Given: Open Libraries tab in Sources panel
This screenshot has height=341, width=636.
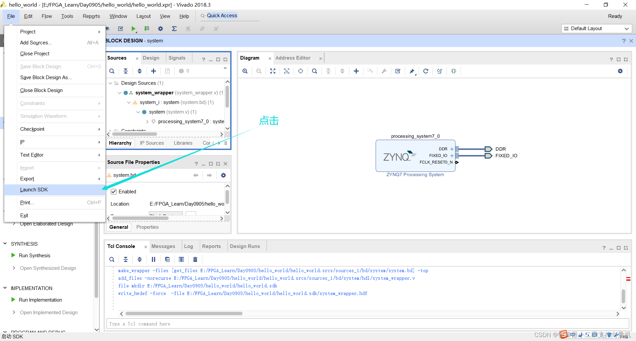Looking at the screenshot, I should click(183, 143).
